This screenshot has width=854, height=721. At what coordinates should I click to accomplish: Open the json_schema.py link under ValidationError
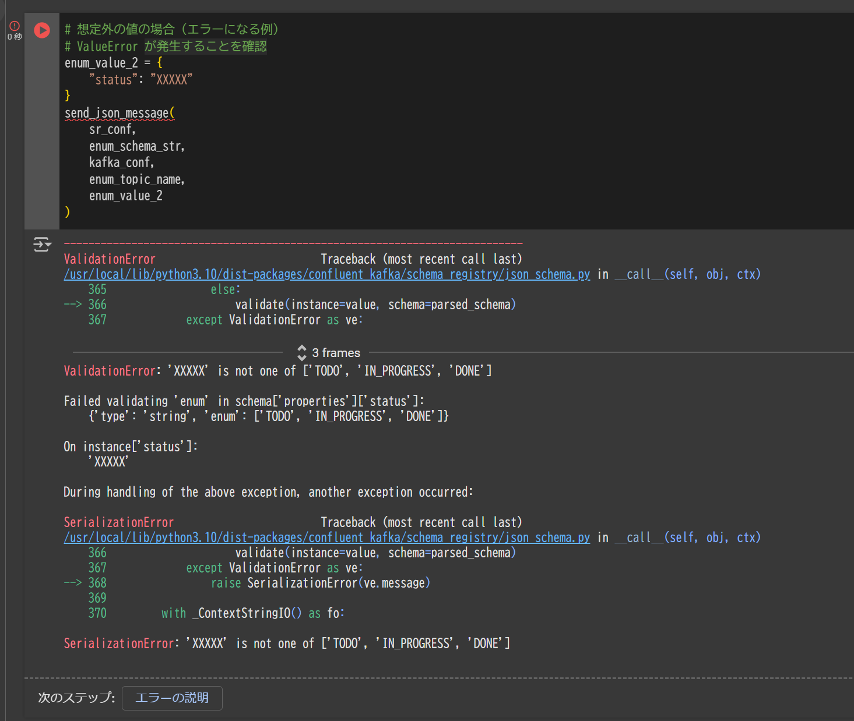tap(327, 274)
